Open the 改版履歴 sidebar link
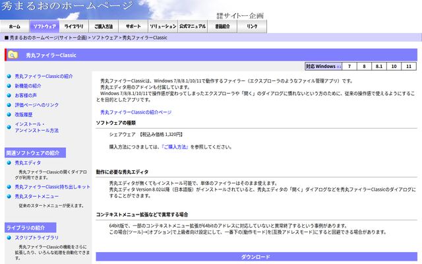Viewport: 422px width, 264px height. pyautogui.click(x=24, y=114)
